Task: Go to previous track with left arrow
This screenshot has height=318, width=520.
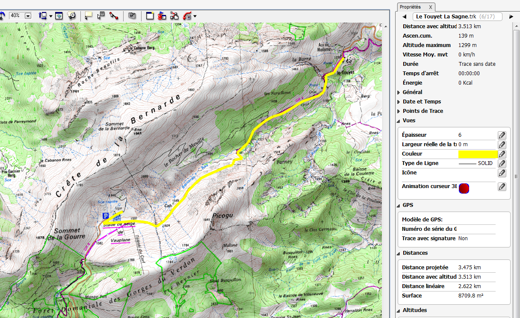Action: coord(404,17)
